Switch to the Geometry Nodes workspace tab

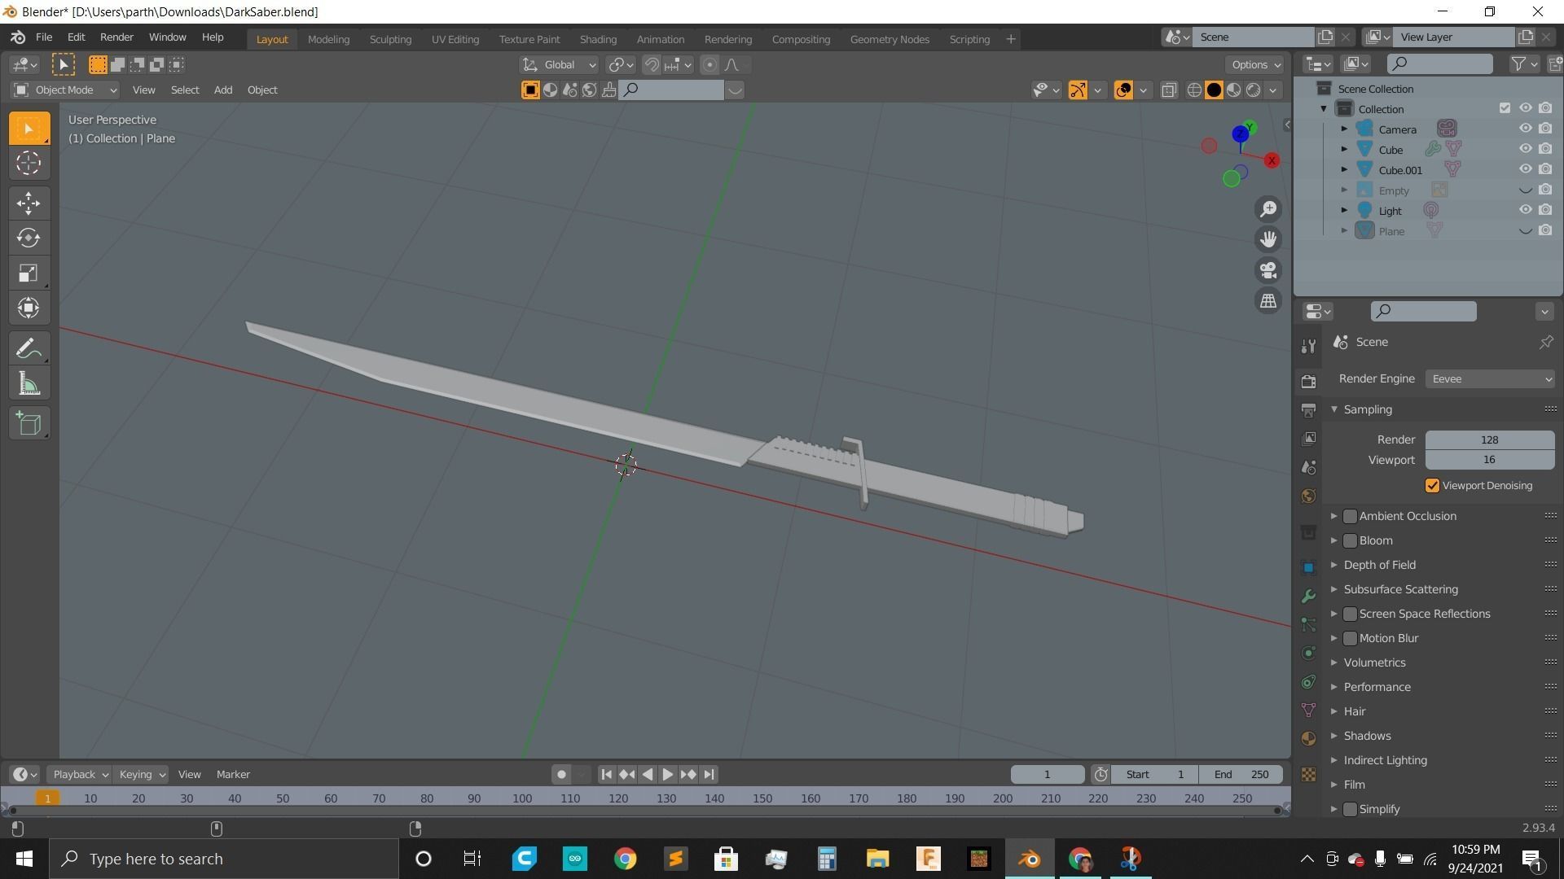(890, 39)
